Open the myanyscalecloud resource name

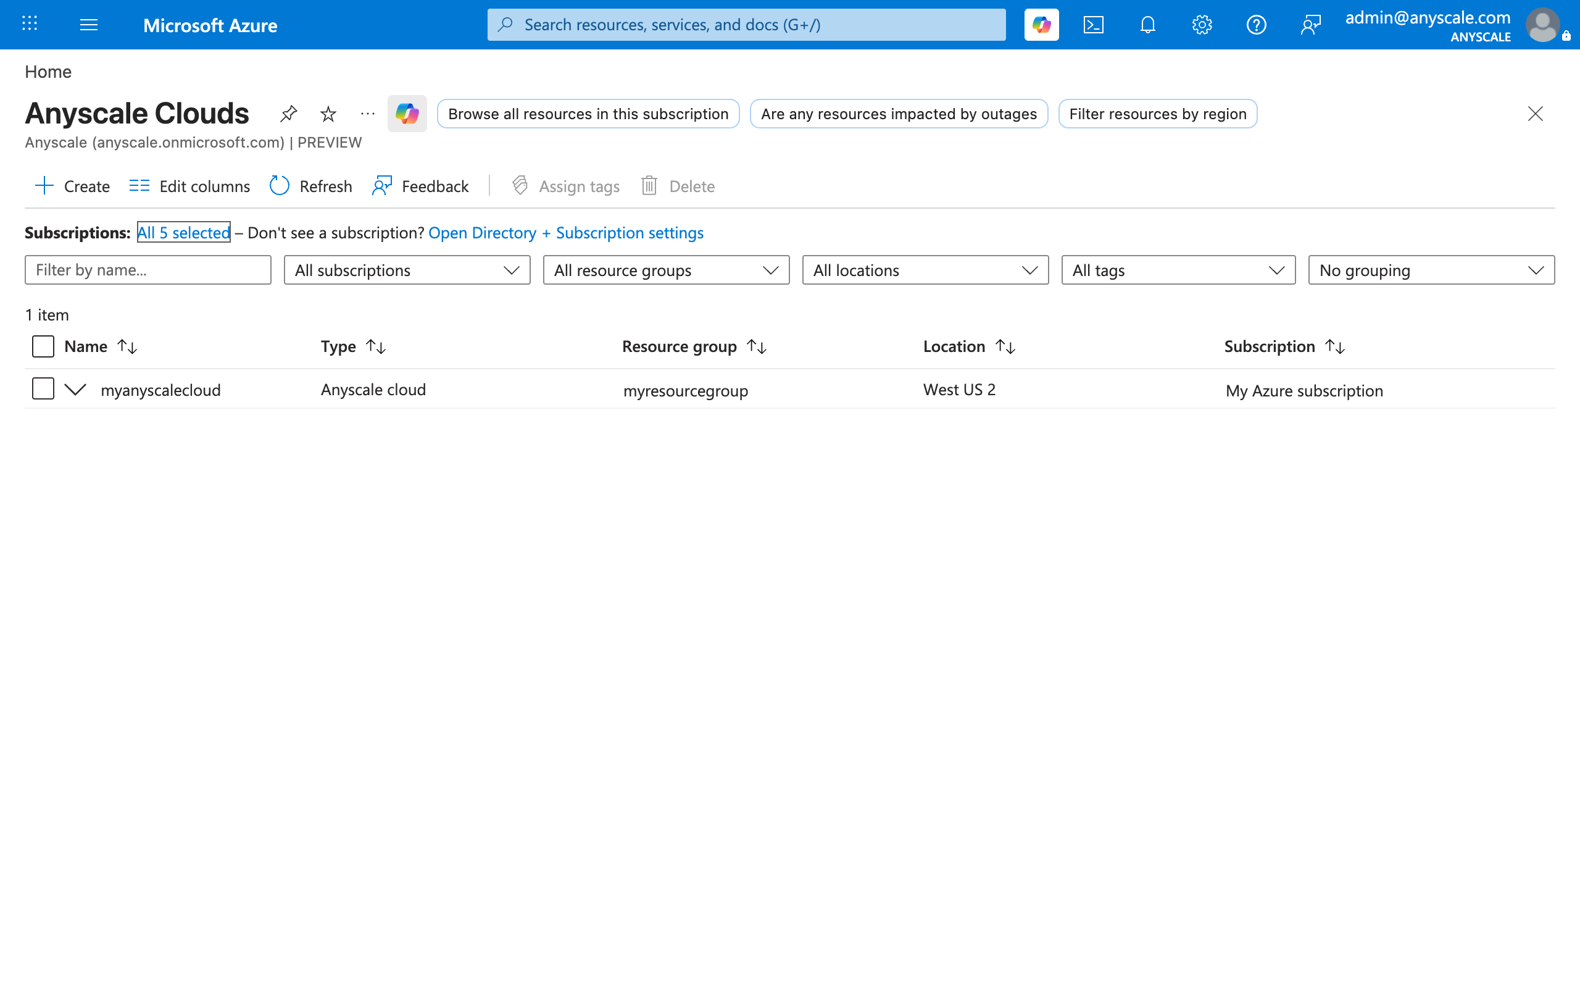pos(160,390)
